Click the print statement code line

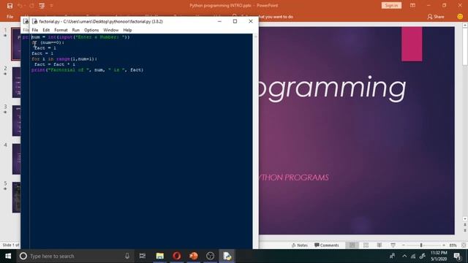(x=88, y=70)
